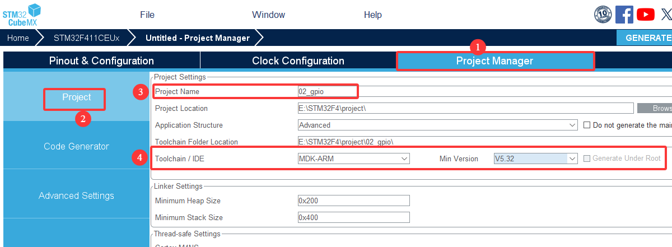
Task: Click the Toolchain Folder Location field
Action: coord(484,142)
